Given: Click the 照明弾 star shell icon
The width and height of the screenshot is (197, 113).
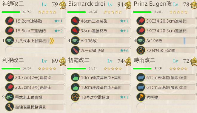Looking at the screenshot, I should point(141,97).
